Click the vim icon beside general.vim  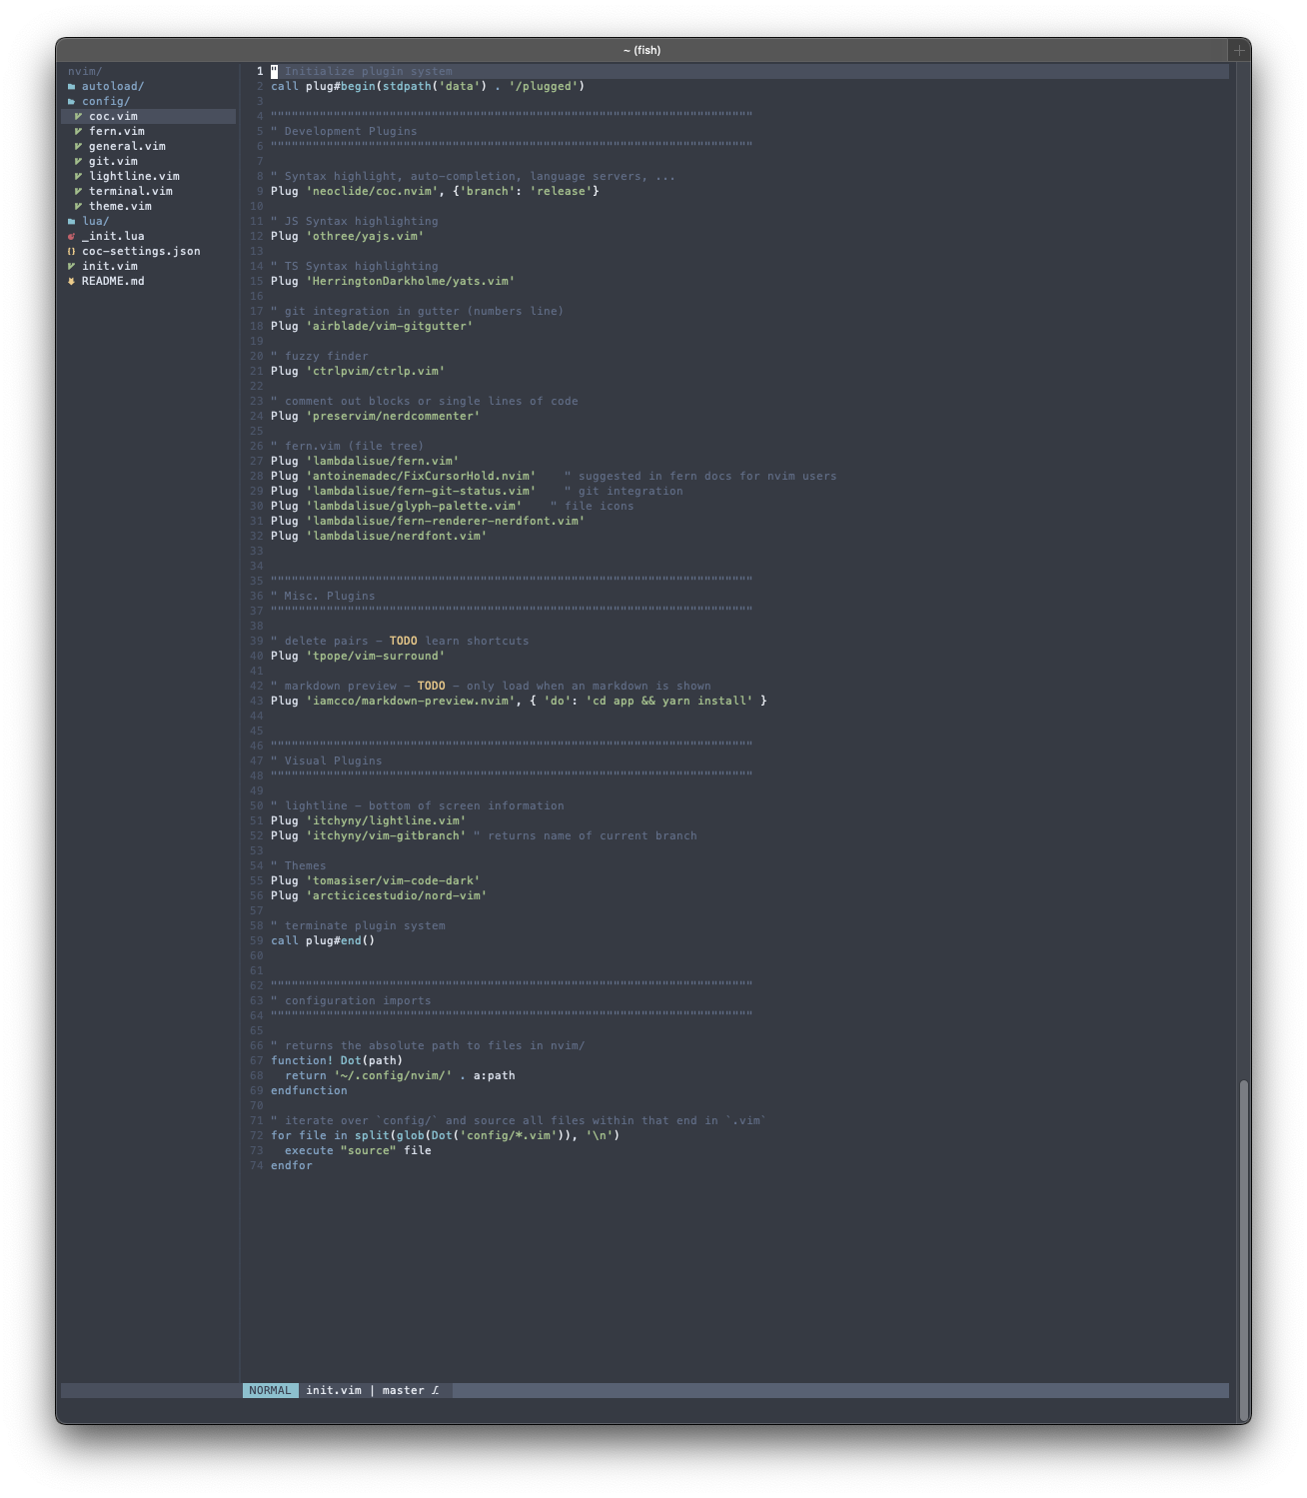pyautogui.click(x=78, y=146)
